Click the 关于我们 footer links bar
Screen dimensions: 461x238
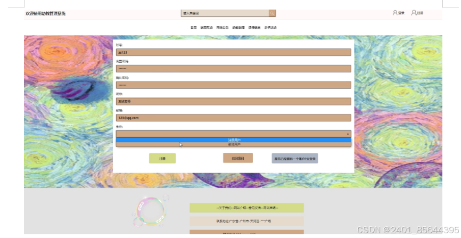pos(246,208)
